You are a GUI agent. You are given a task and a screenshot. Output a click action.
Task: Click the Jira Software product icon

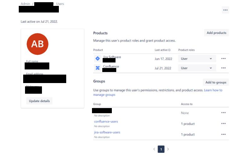[x=97, y=58]
